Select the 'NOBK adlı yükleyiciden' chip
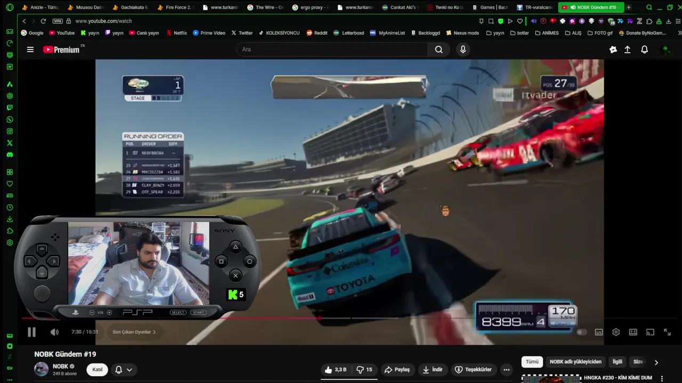This screenshot has width=682, height=383. (x=575, y=362)
